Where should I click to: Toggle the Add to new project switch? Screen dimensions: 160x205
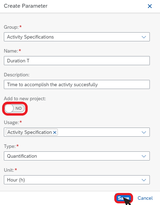tap(14, 108)
